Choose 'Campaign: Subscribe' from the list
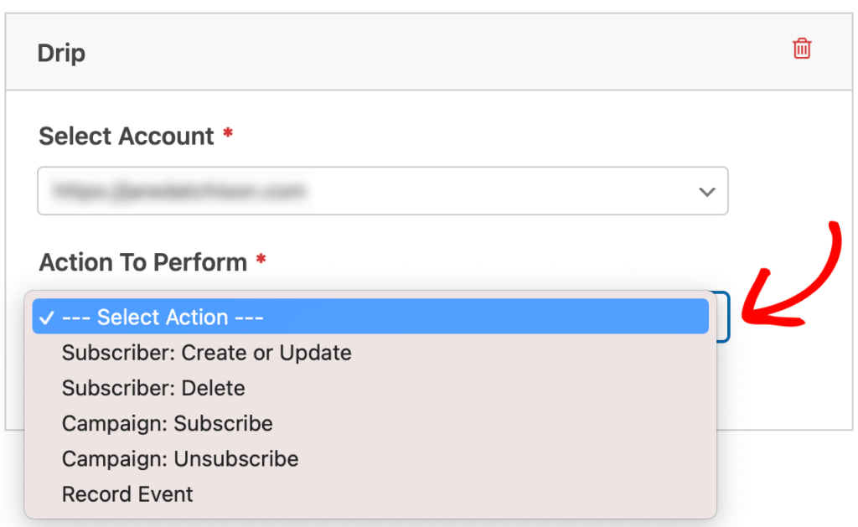Screen dimensions: 858x527 [167, 424]
